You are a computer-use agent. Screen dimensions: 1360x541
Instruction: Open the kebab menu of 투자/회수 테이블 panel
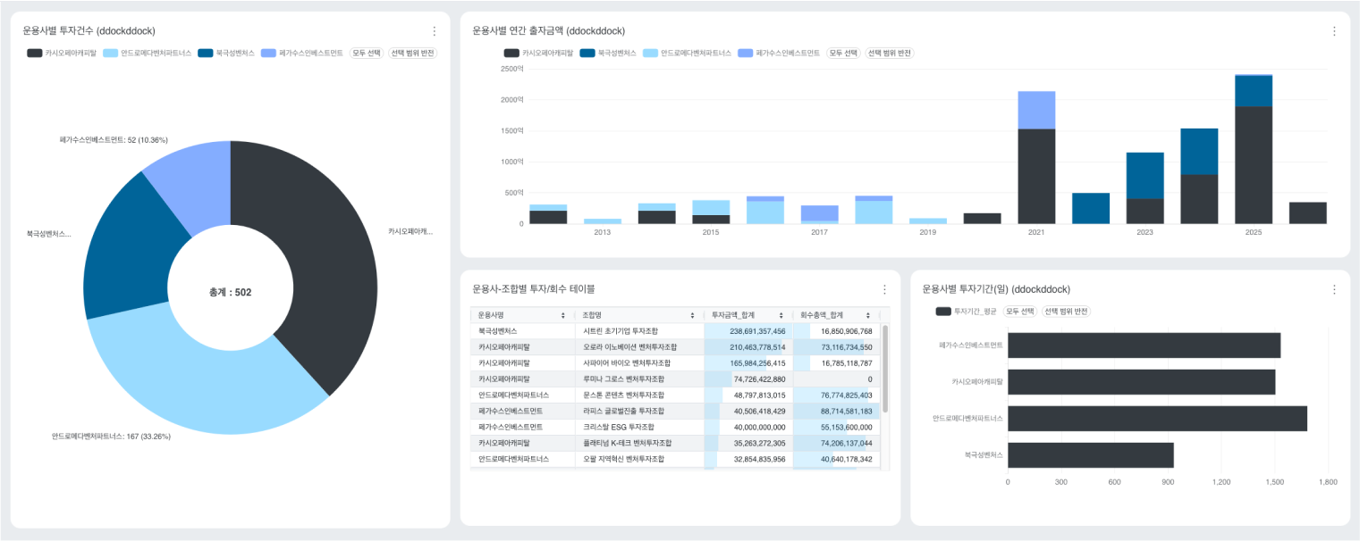point(884,289)
